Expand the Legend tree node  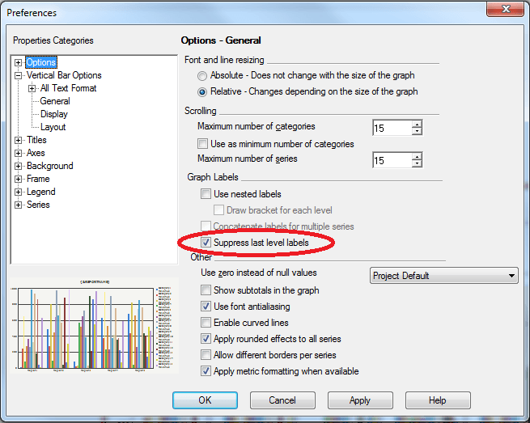tap(19, 192)
